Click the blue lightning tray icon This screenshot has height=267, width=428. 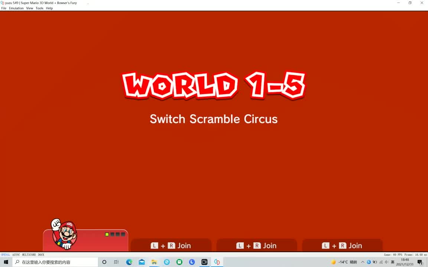tap(369, 262)
